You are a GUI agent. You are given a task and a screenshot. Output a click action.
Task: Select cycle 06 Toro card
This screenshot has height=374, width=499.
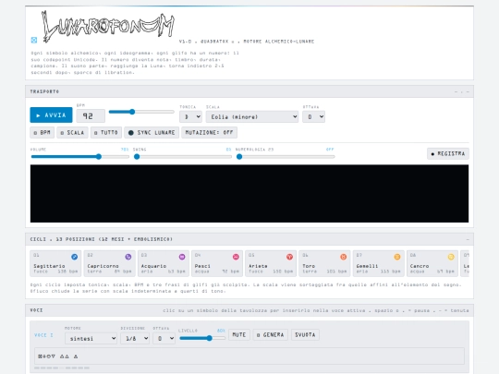click(324, 263)
